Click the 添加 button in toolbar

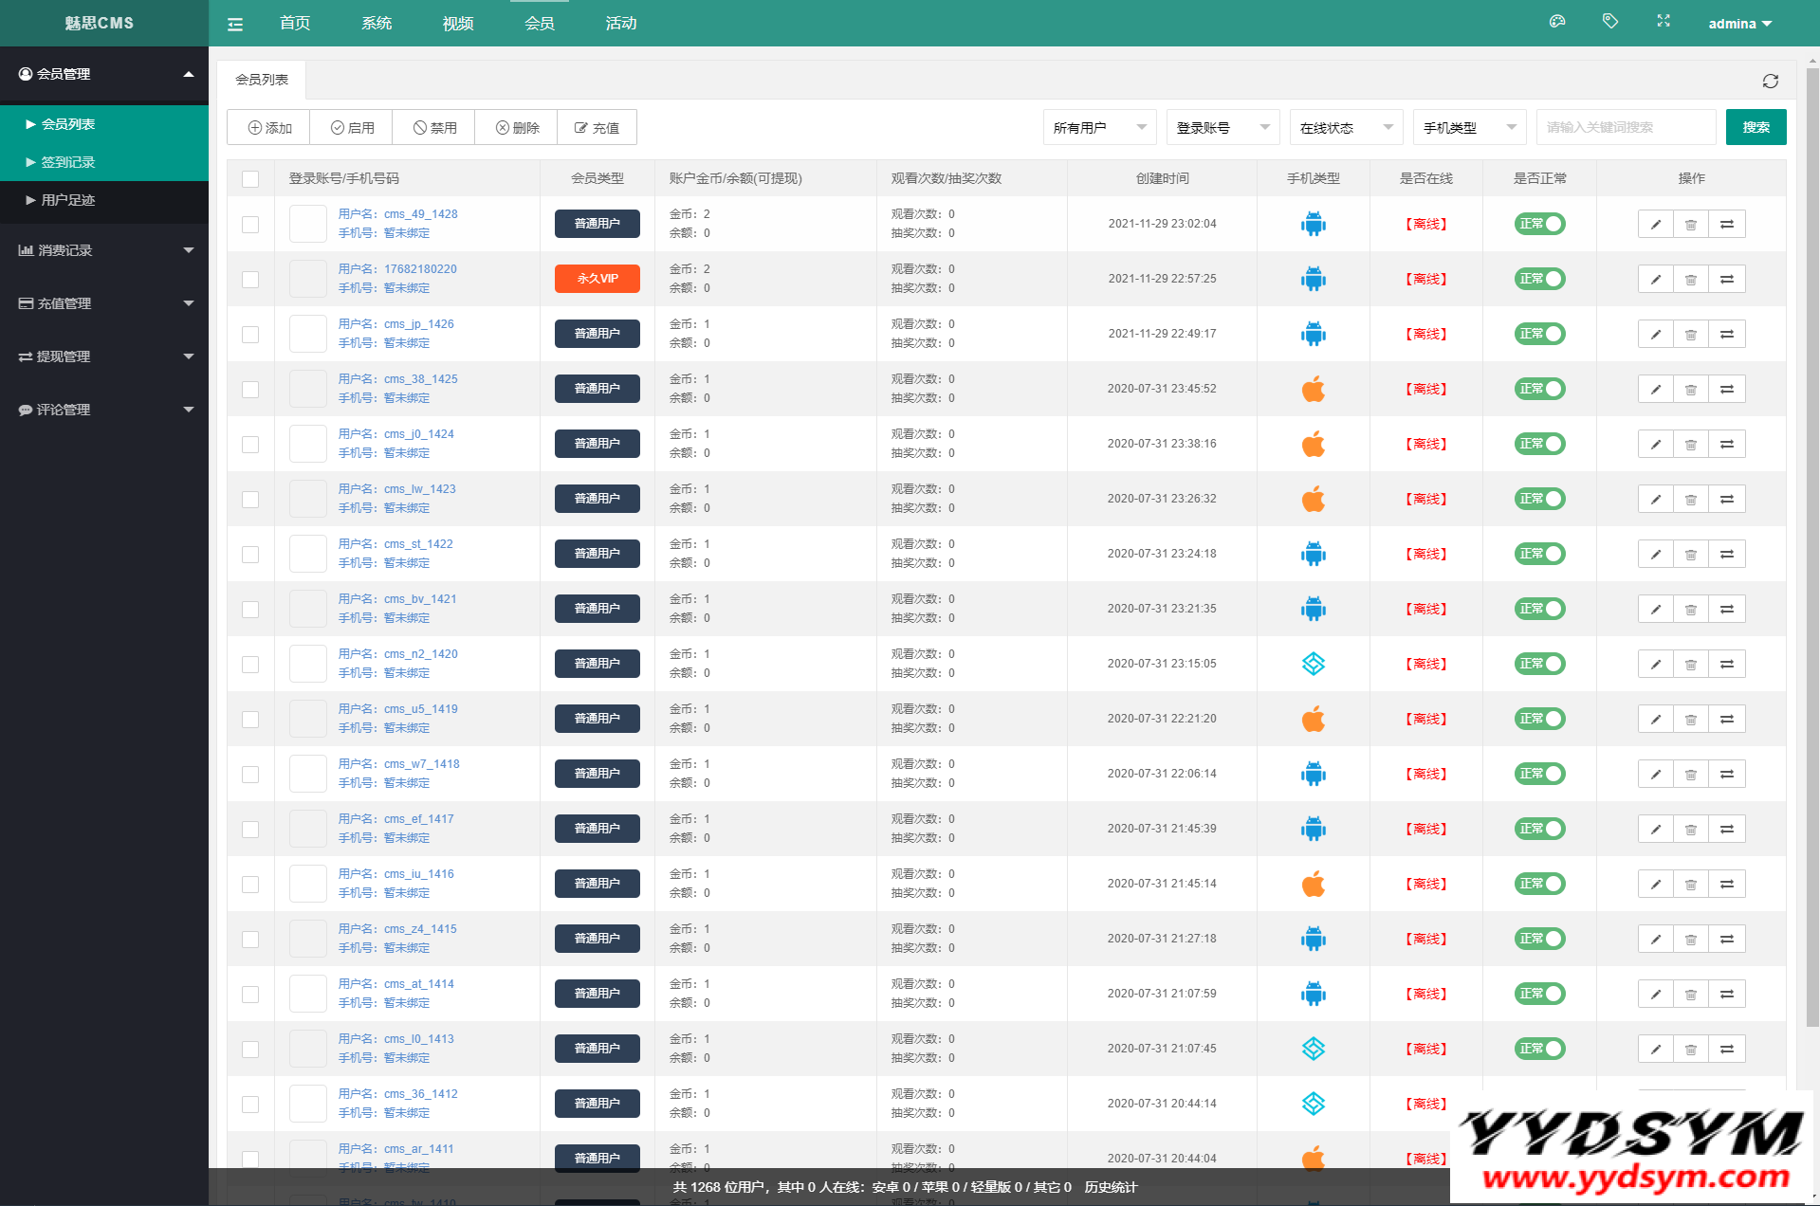(x=269, y=128)
